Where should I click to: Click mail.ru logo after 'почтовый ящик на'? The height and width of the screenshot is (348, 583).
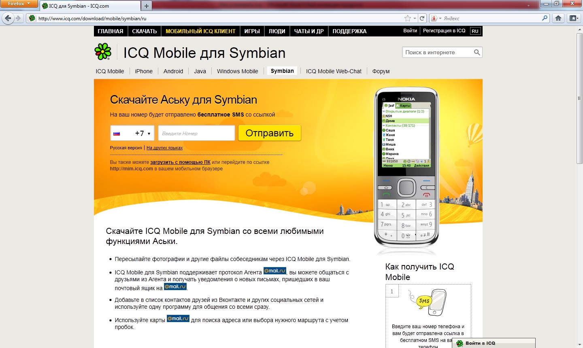click(175, 286)
